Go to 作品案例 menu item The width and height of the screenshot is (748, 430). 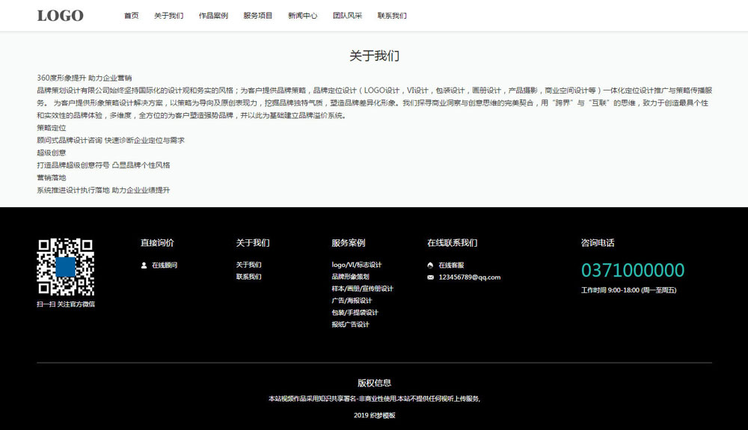[213, 16]
